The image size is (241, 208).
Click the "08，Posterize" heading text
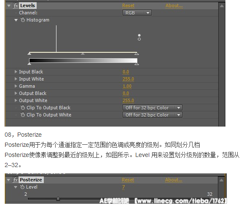(23, 135)
